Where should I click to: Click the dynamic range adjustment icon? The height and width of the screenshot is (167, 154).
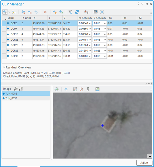click(x=75, y=89)
